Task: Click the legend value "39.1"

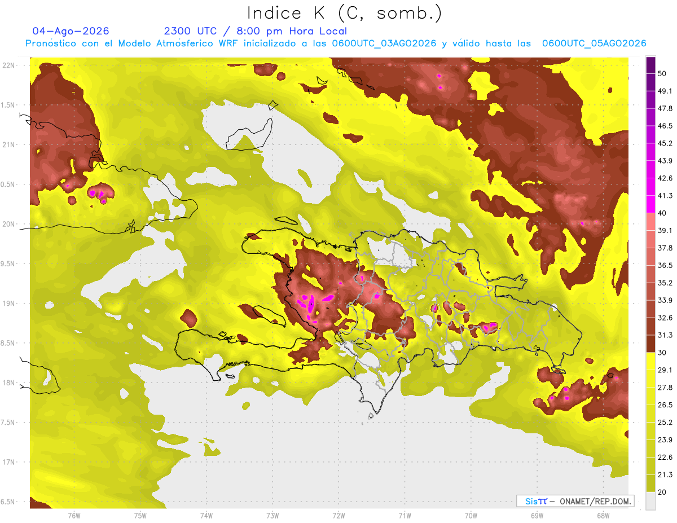Action: point(665,230)
